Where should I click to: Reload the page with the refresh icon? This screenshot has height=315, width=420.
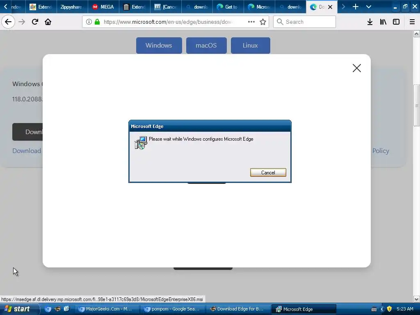tap(35, 22)
